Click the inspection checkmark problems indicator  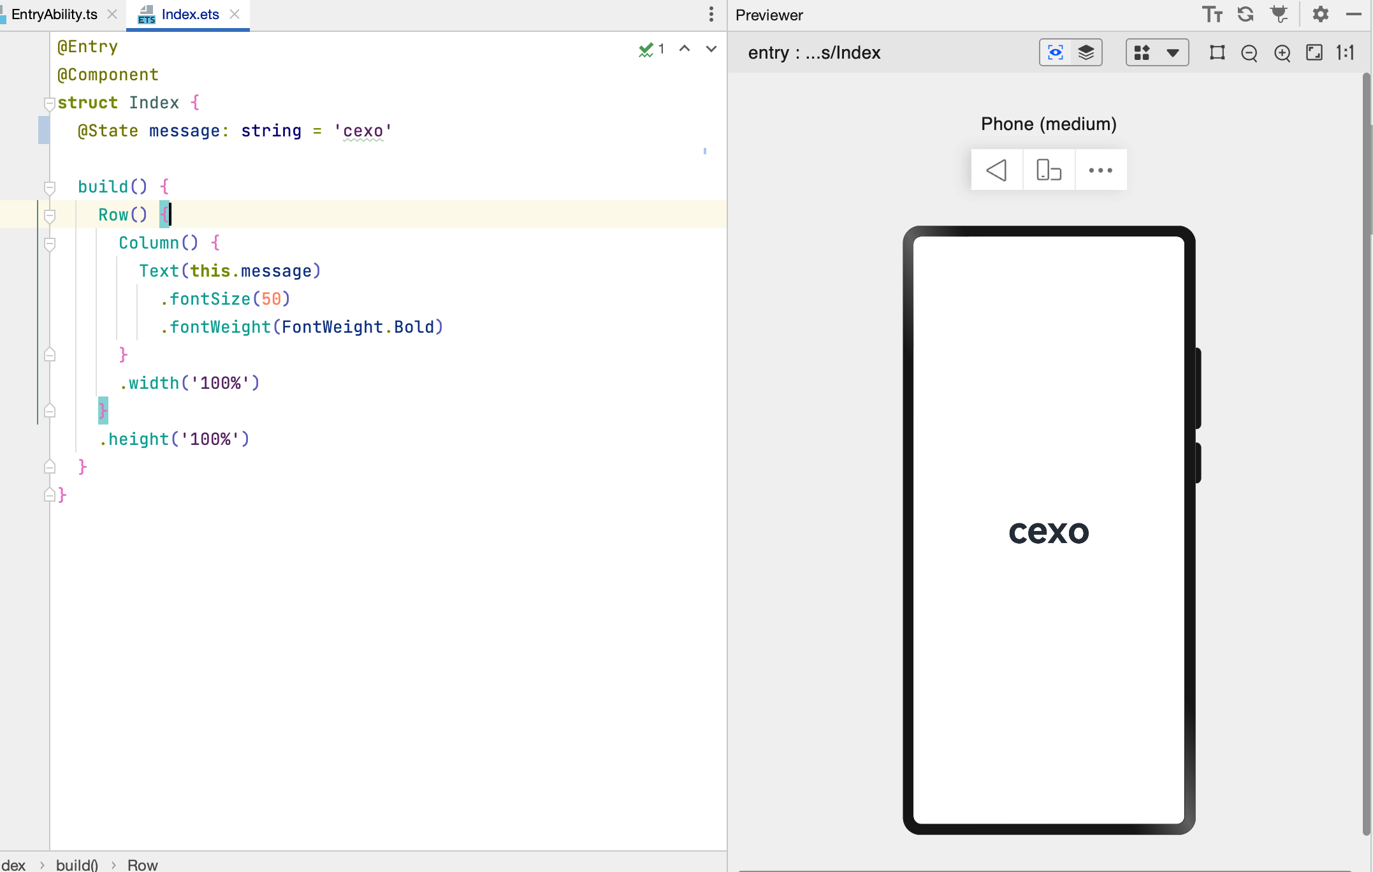coord(651,49)
